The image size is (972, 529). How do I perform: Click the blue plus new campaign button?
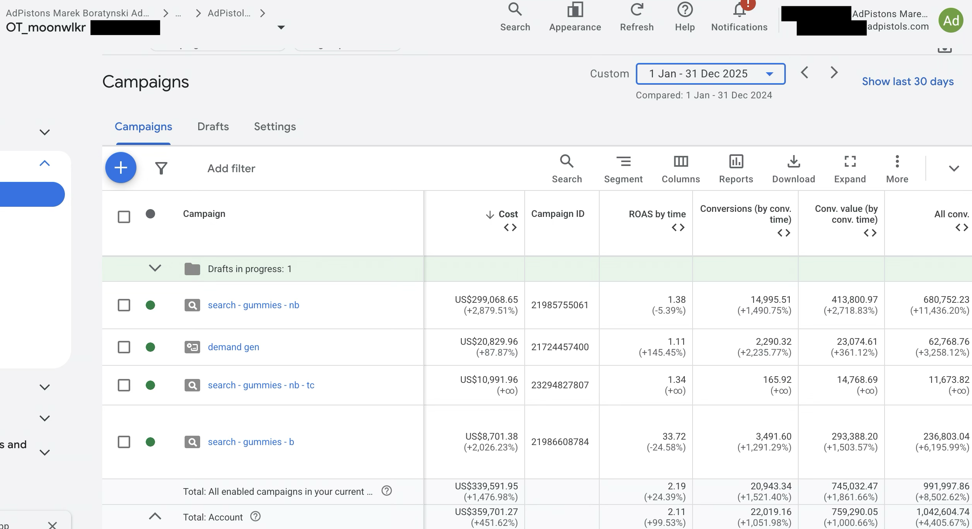click(x=121, y=168)
